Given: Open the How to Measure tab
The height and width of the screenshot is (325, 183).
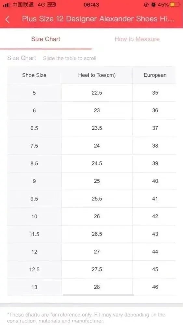Looking at the screenshot, I should (137, 39).
